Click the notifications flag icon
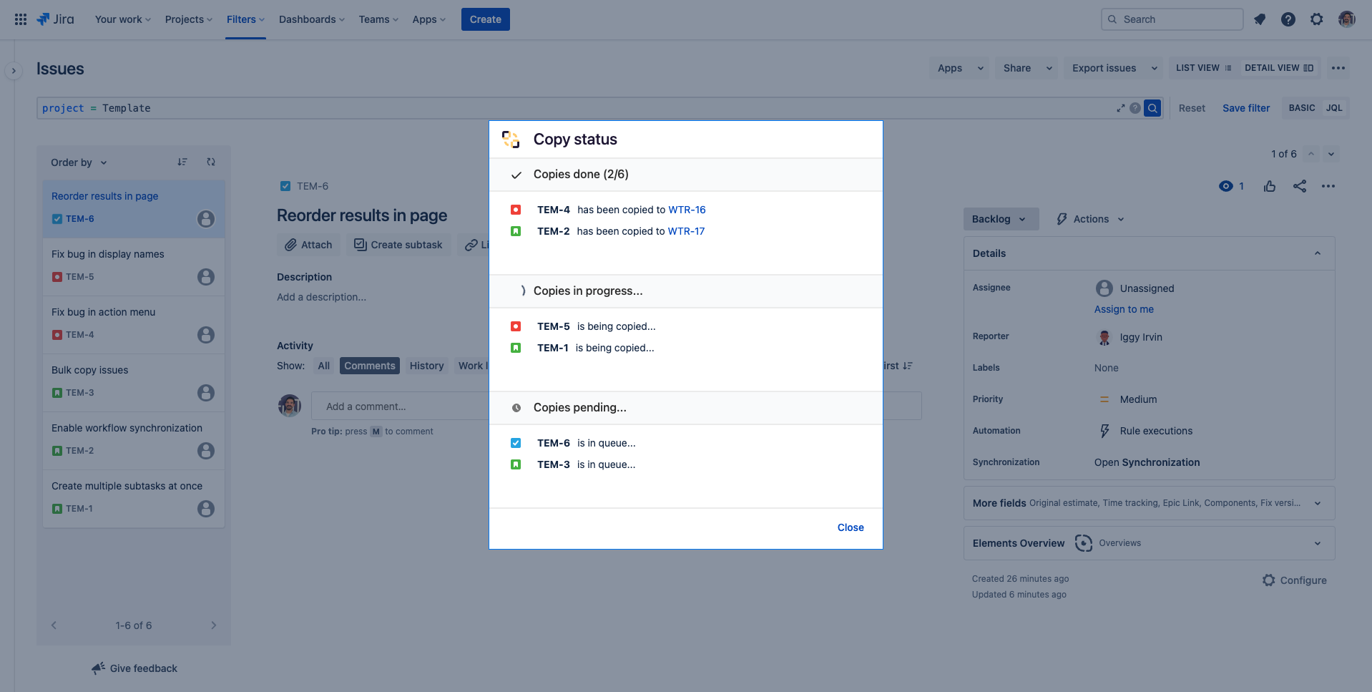1372x692 pixels. coord(1260,19)
